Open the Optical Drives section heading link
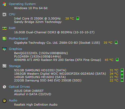125x109 pixels. pyautogui.click(x=19, y=87)
